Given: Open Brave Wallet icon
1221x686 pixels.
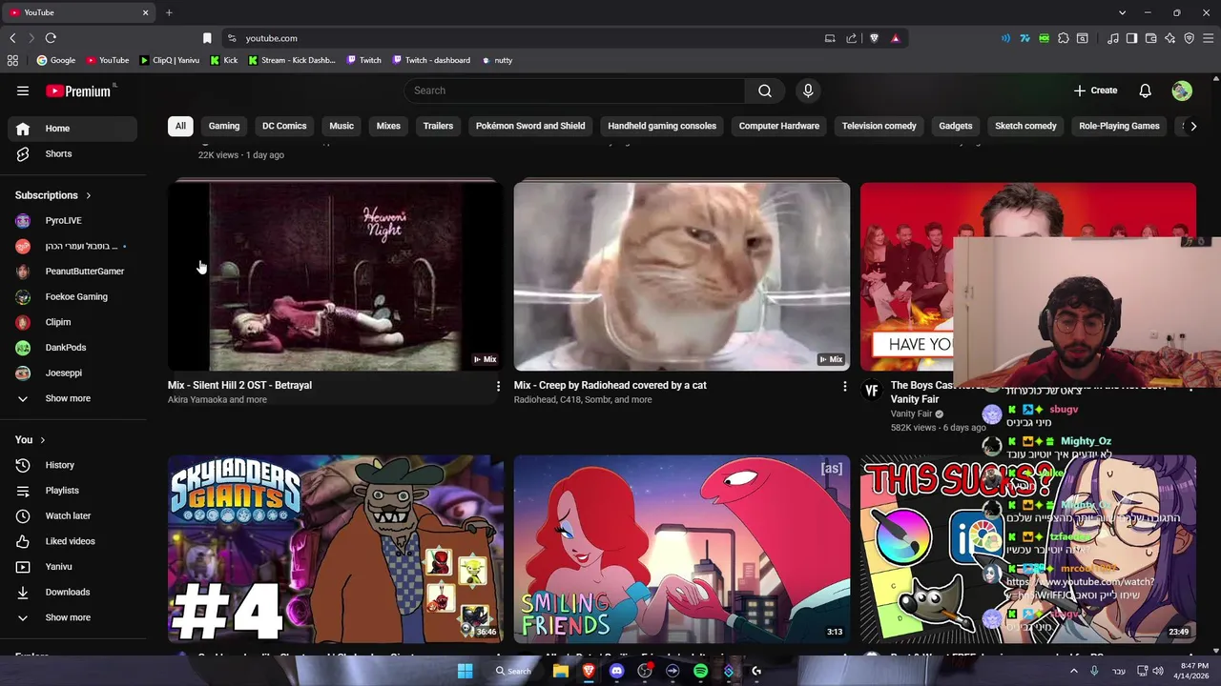Looking at the screenshot, I should click(1151, 38).
